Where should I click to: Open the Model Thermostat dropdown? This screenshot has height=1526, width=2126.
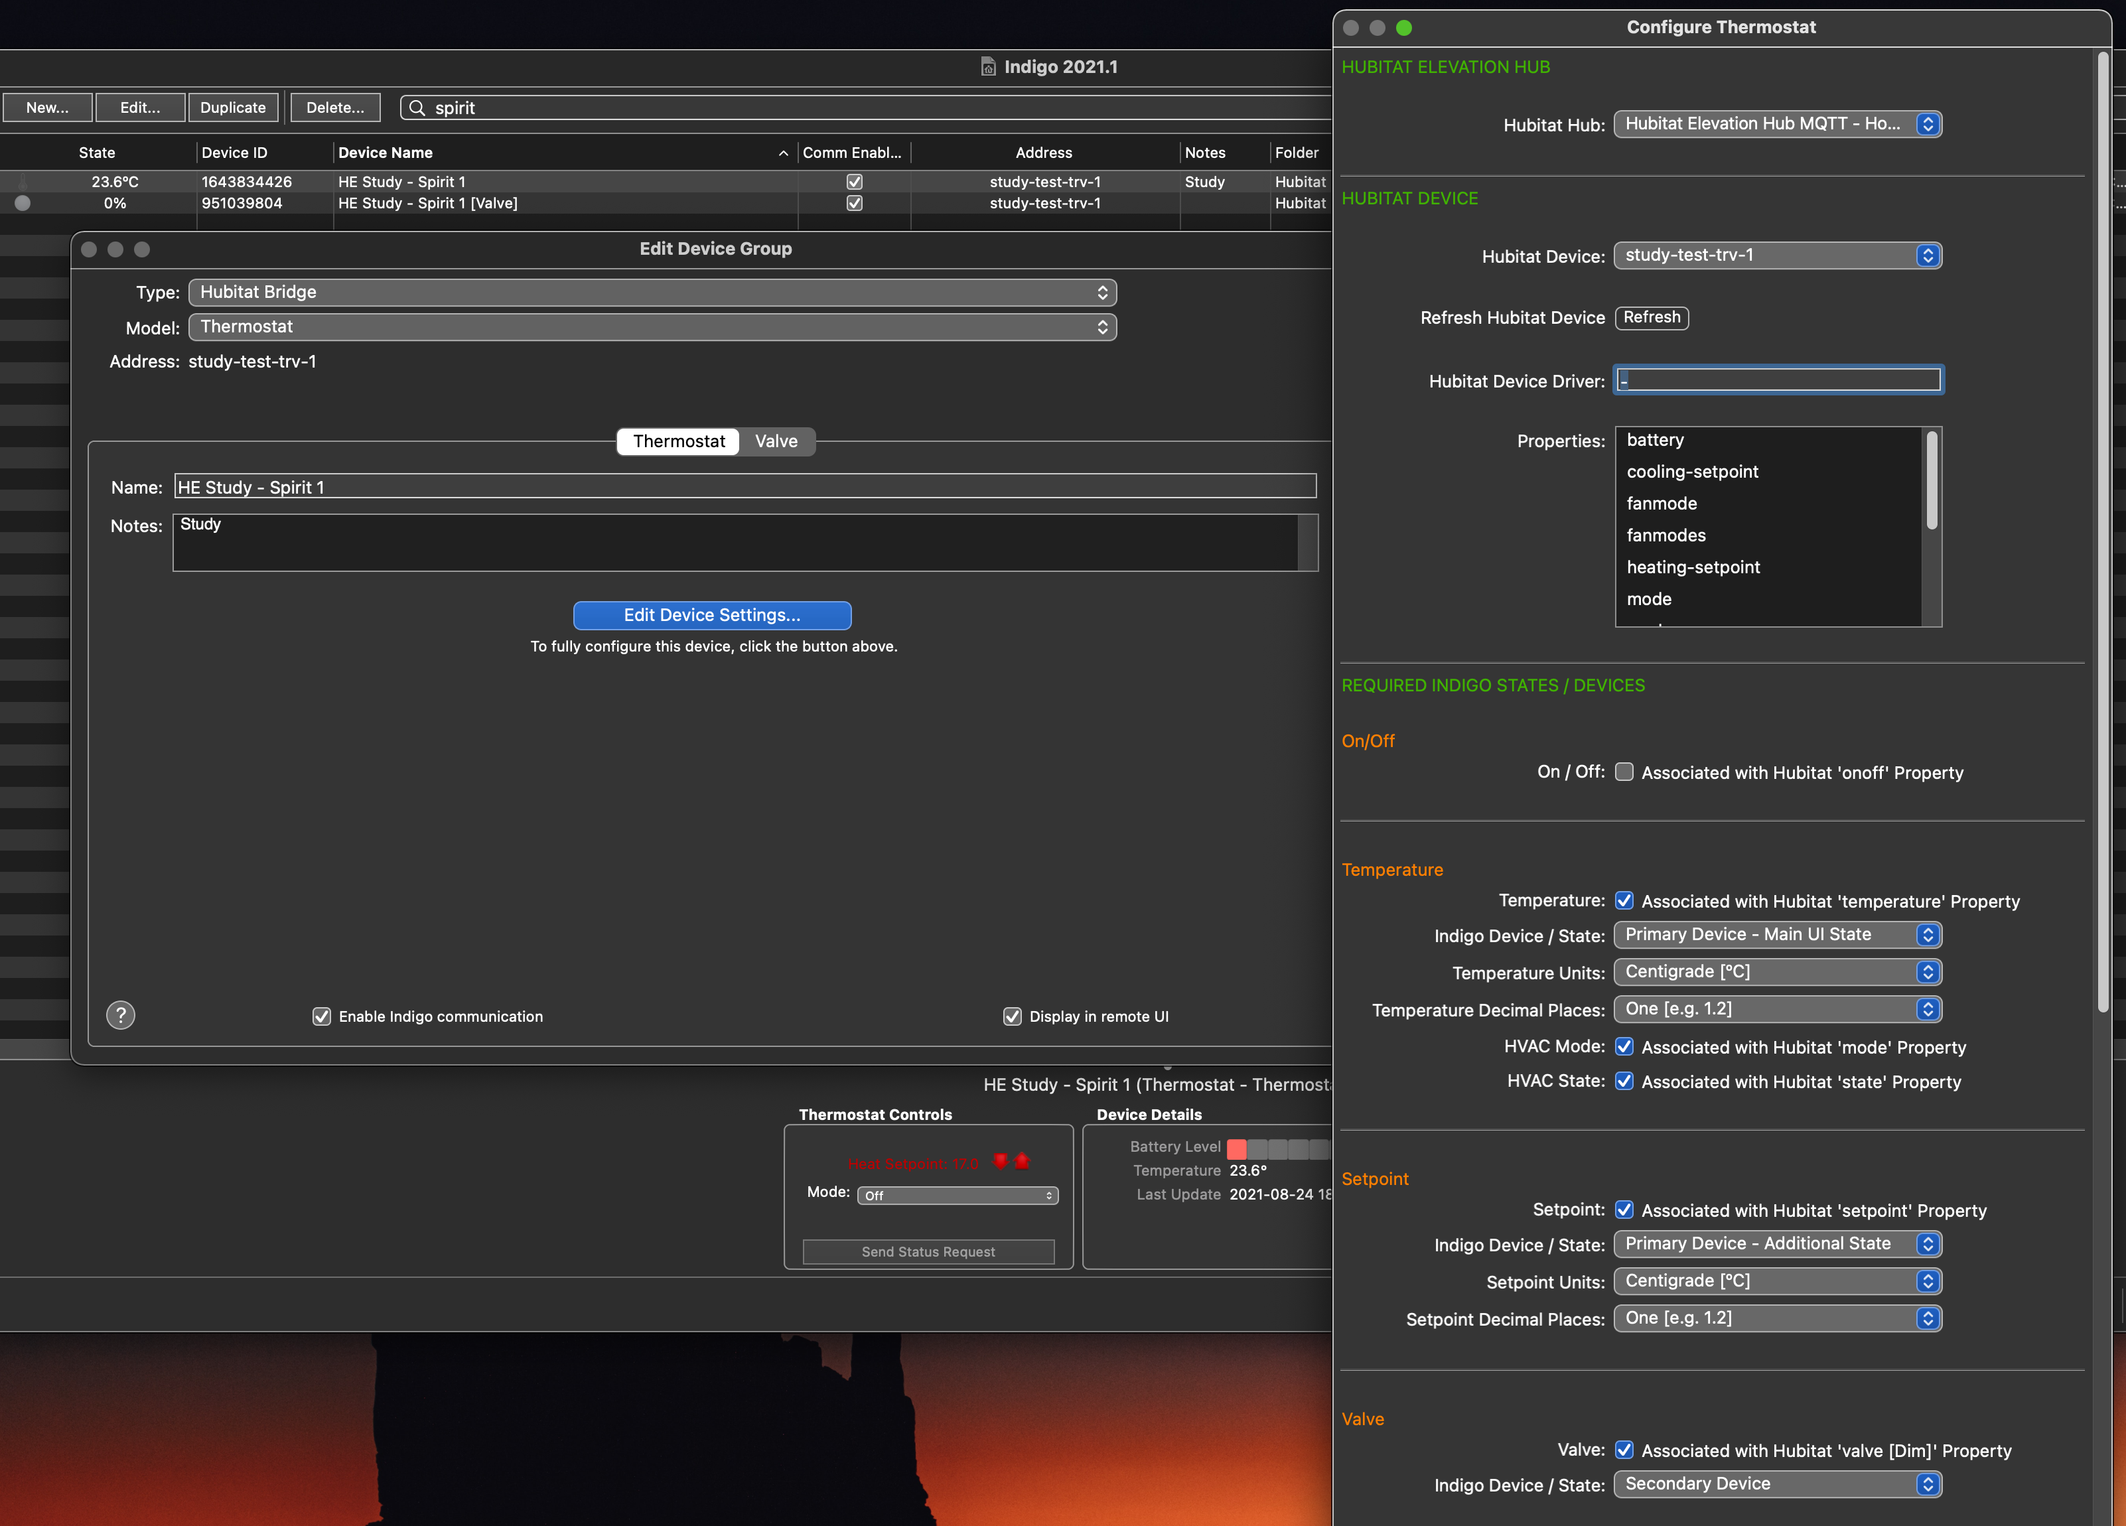[x=652, y=327]
